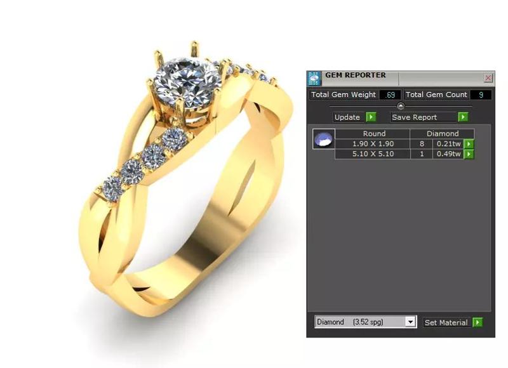Click the Total Gem Count value field
Viewport: 508px width, 368px height.
point(479,95)
